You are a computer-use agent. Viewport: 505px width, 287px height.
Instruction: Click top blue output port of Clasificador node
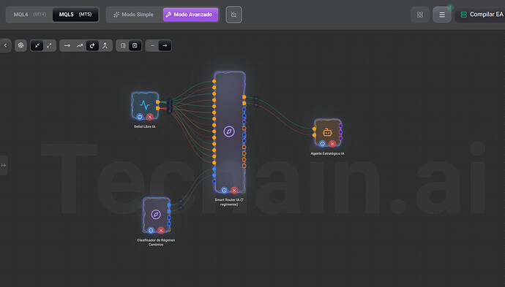(169, 205)
